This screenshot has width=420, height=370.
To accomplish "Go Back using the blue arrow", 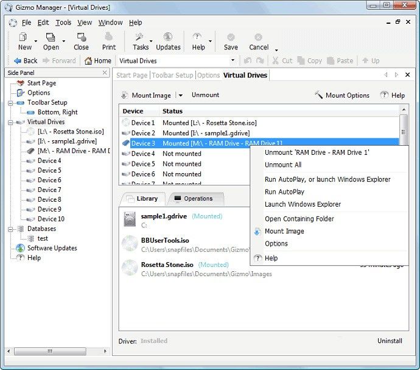I will [x=18, y=61].
